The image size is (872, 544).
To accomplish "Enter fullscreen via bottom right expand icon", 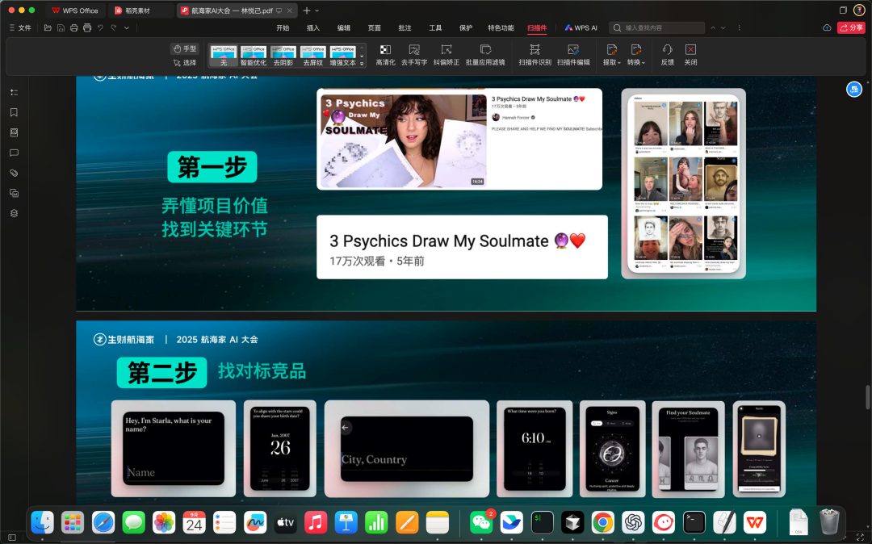I will pyautogui.click(x=861, y=538).
